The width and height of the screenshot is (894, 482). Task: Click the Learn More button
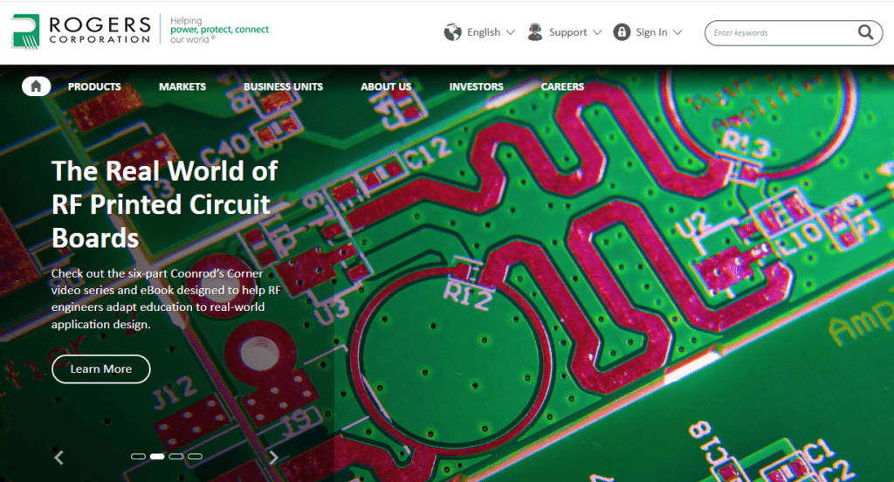click(x=100, y=368)
